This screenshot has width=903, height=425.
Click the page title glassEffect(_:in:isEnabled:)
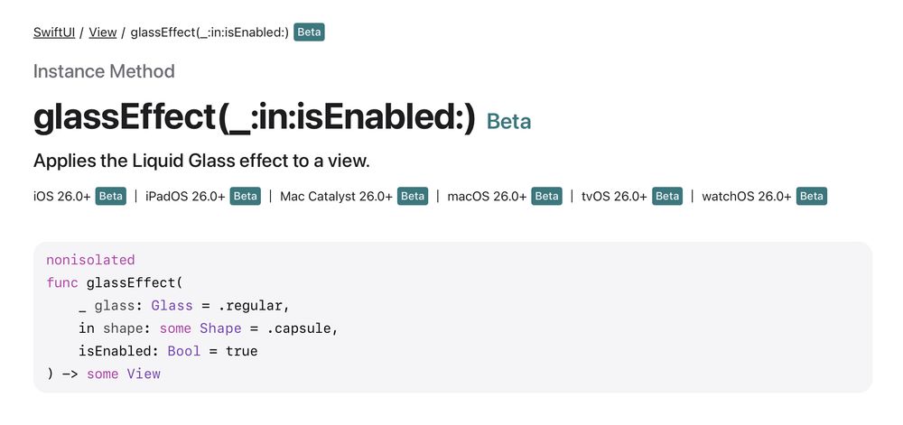point(254,118)
